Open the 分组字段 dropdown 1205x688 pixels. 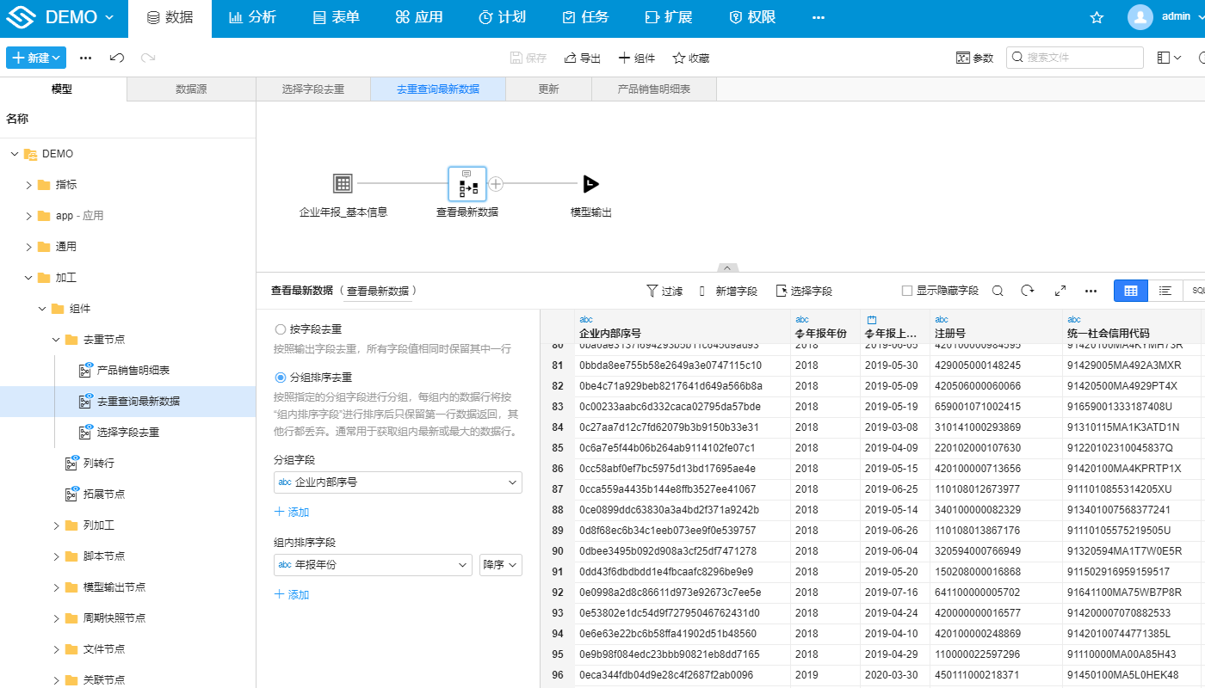click(398, 482)
